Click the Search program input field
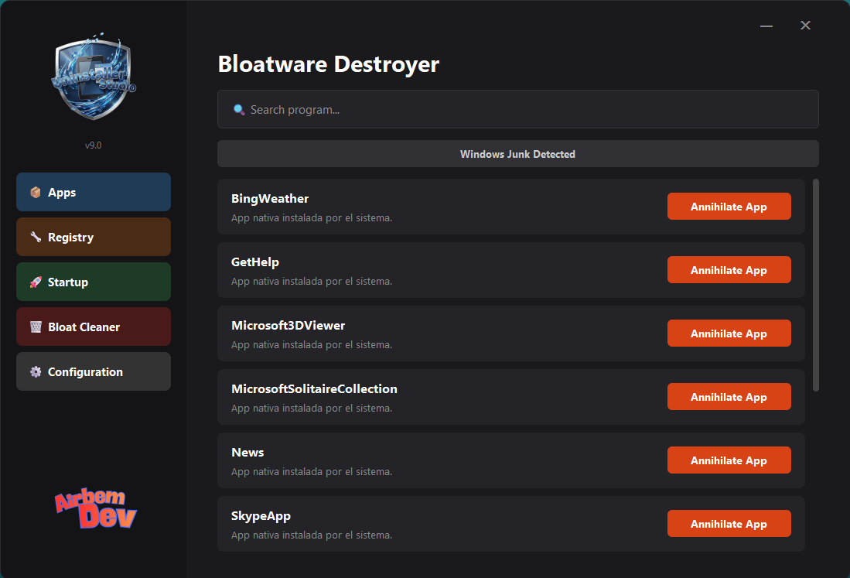This screenshot has height=578, width=850. click(x=517, y=110)
